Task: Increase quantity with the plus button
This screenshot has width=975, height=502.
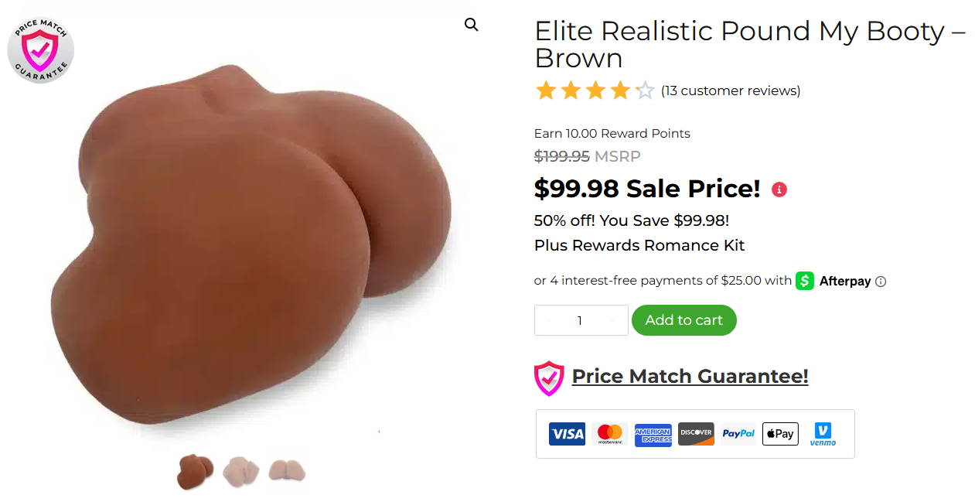Action: coord(612,321)
